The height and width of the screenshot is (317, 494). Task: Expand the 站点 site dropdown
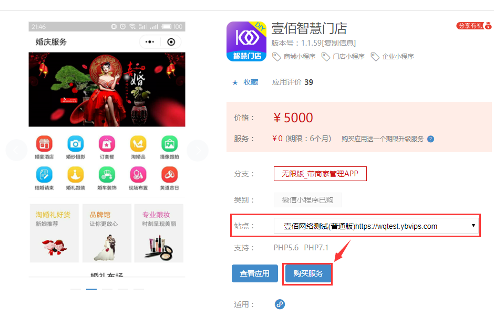click(376, 226)
